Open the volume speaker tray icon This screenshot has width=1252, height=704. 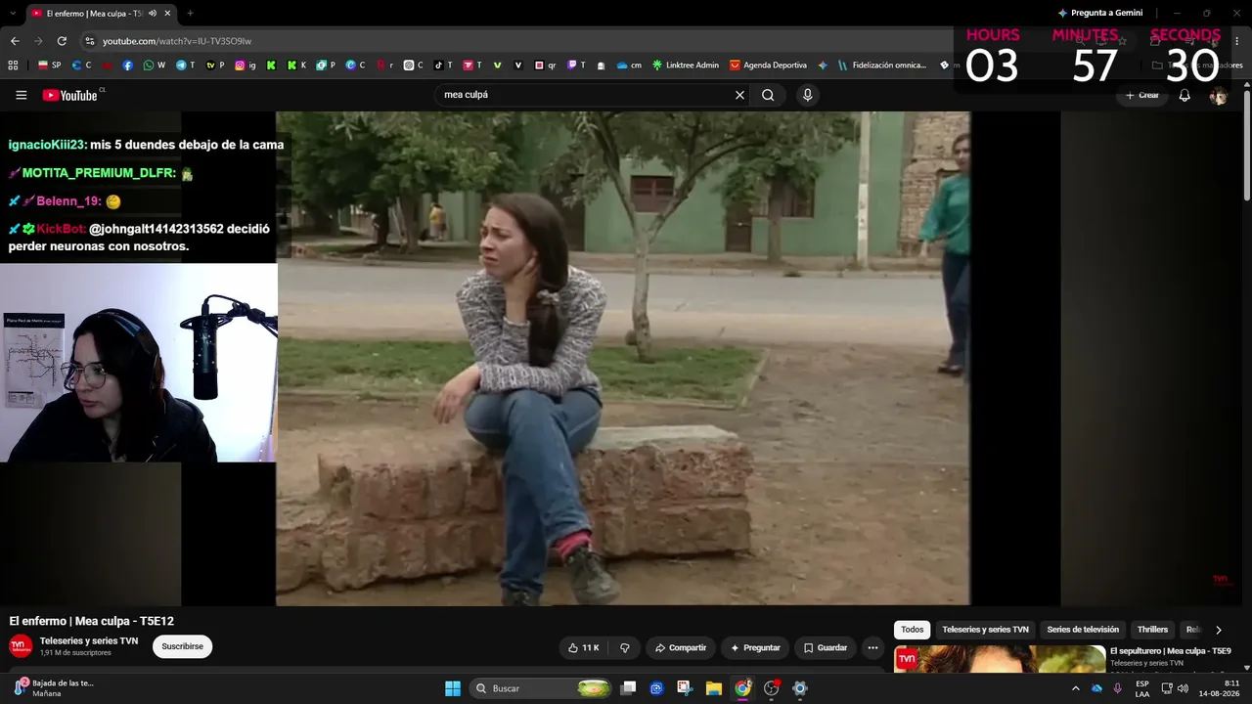tap(1184, 688)
